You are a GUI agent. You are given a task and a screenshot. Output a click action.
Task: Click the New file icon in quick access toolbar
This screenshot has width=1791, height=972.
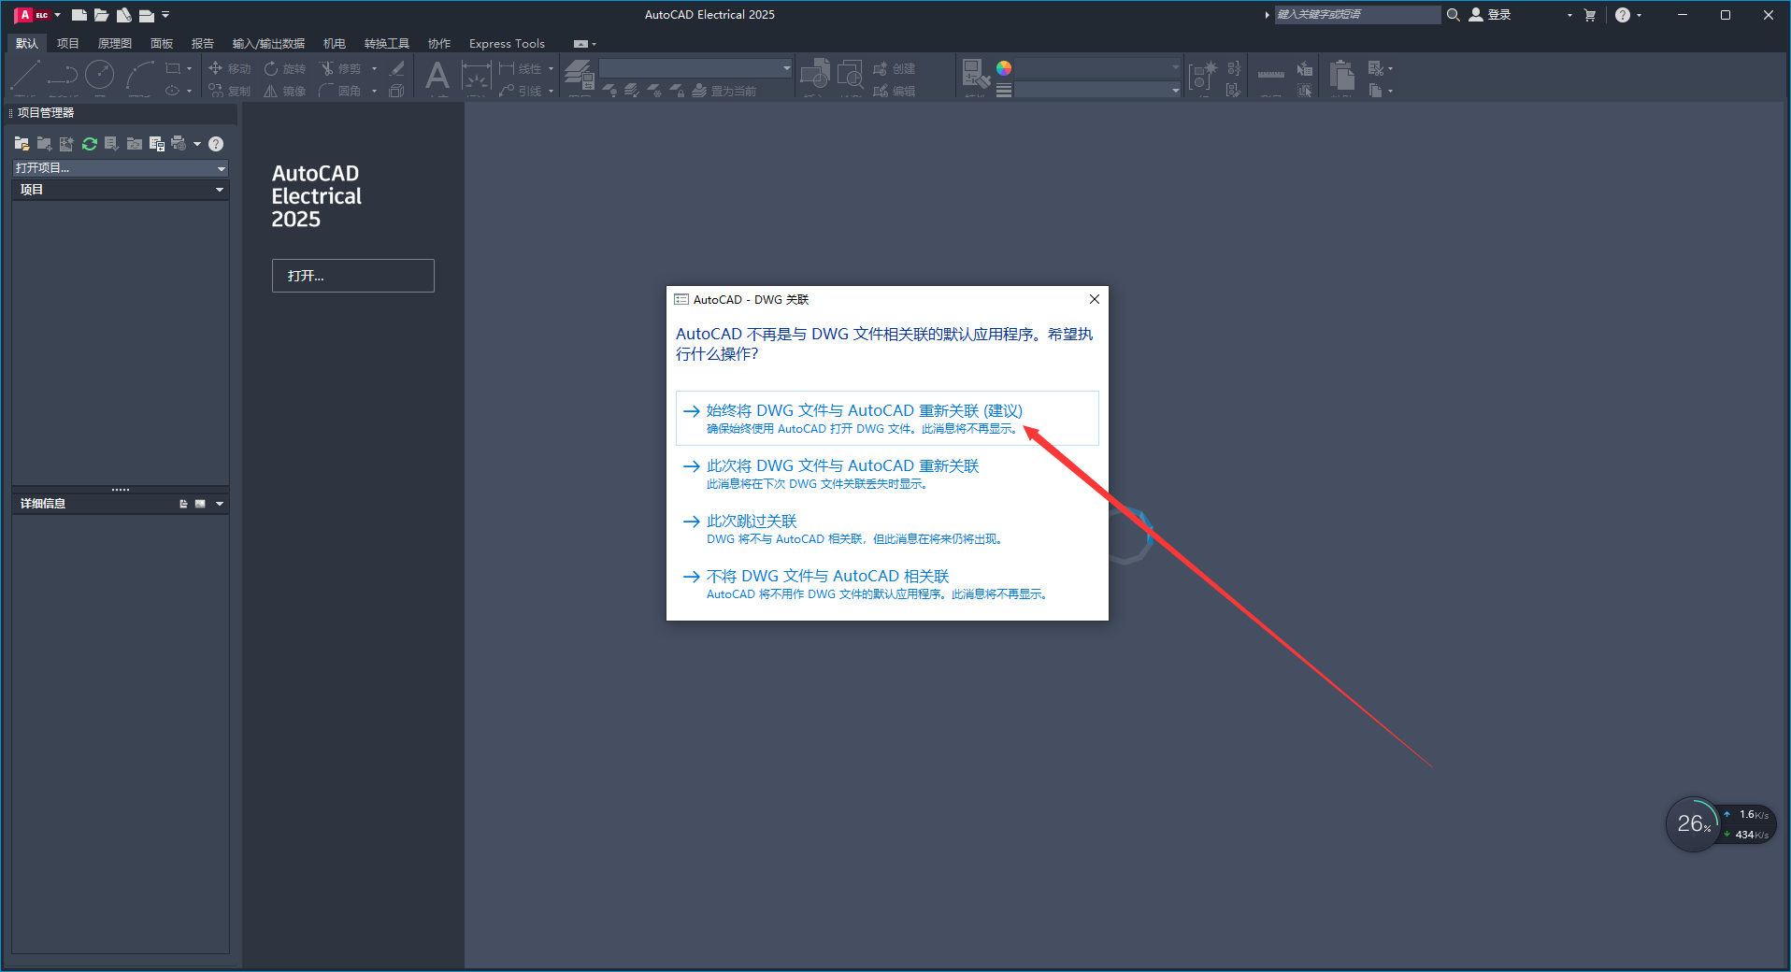click(79, 15)
